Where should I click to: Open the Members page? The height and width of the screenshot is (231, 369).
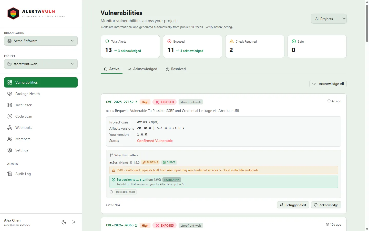click(41, 139)
